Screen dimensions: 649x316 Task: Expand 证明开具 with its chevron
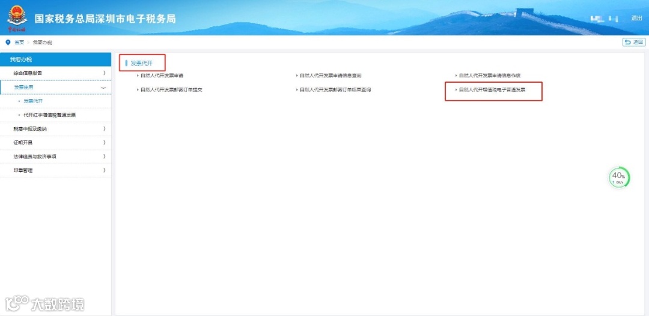pyautogui.click(x=104, y=143)
